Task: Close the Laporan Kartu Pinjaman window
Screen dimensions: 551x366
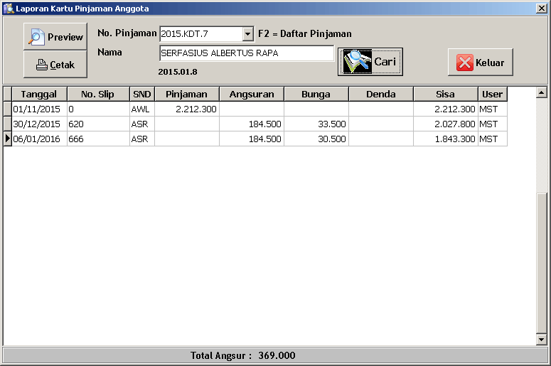Action: [x=542, y=8]
